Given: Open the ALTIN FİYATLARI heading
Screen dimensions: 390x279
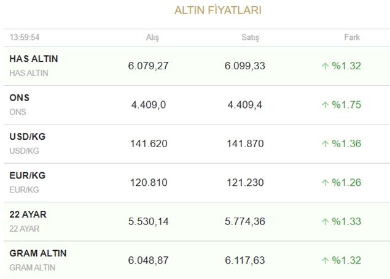Looking at the screenshot, I should click(218, 11).
